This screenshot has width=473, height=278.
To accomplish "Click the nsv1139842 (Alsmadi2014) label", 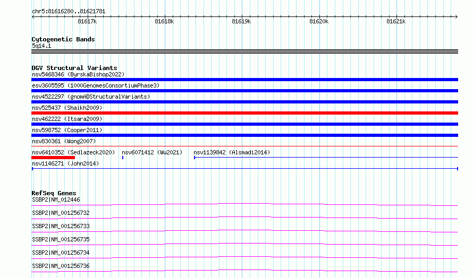I will pyautogui.click(x=232, y=152).
